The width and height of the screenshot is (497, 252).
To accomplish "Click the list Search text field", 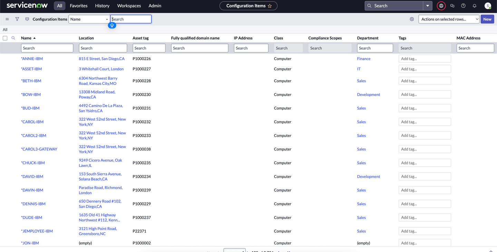I will tap(131, 19).
